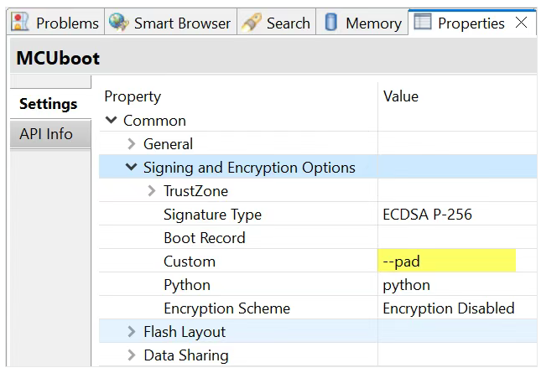
Task: Select the Properties tab
Action: click(x=471, y=23)
